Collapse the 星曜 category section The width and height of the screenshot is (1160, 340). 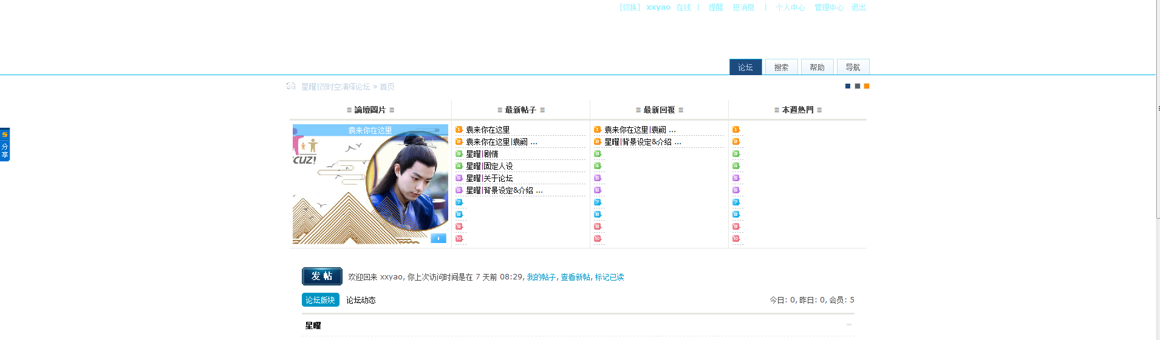tap(849, 325)
